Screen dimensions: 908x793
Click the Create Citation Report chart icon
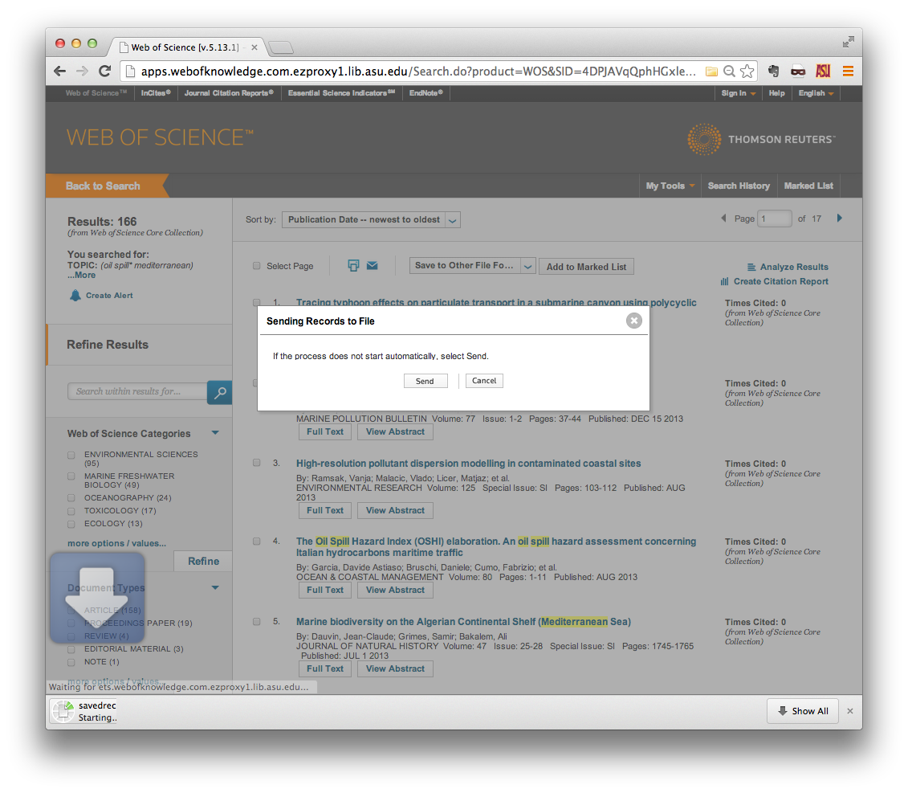(724, 282)
